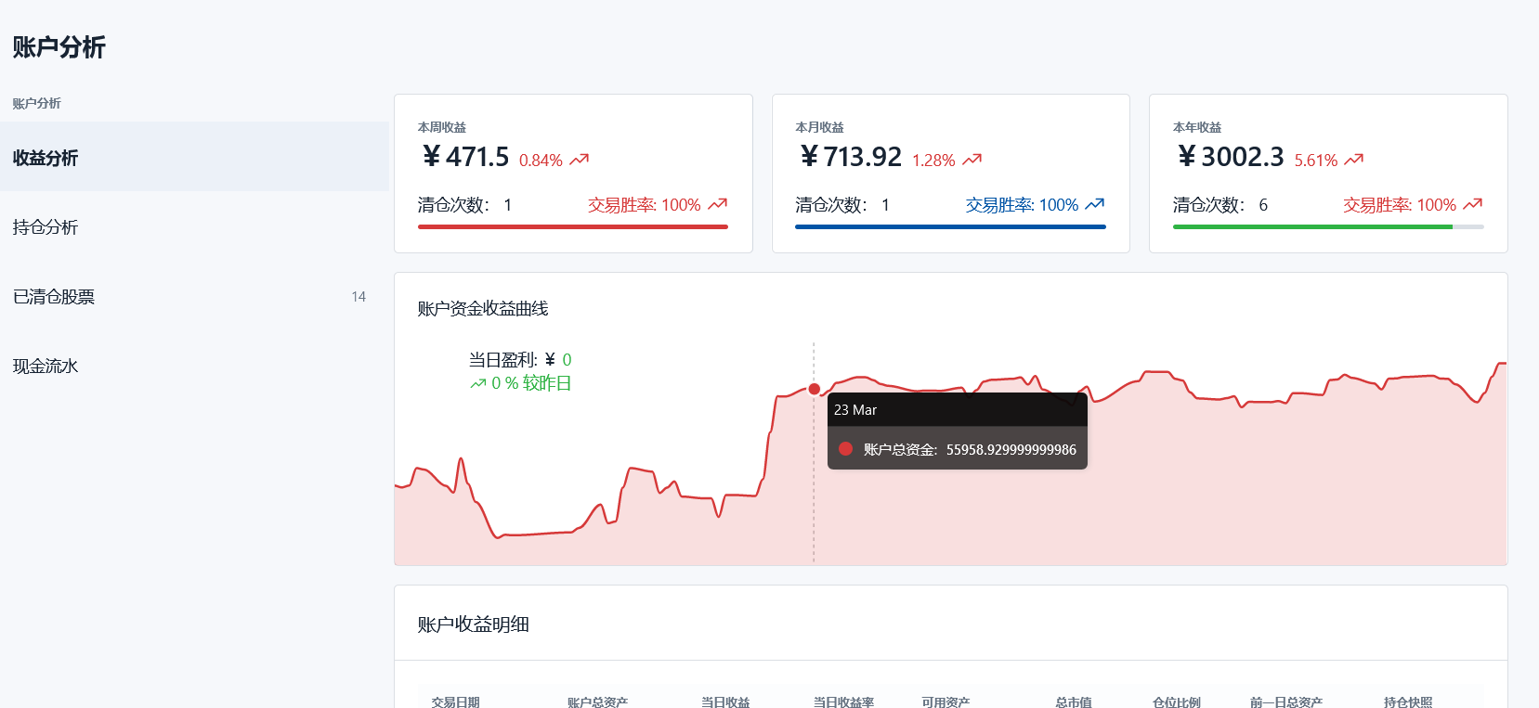Click the 交易胜率: 100% text in 本年收益 card

1400,205
